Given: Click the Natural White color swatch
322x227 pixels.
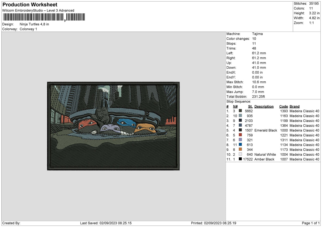Looking at the screenshot, I should coord(240,154).
